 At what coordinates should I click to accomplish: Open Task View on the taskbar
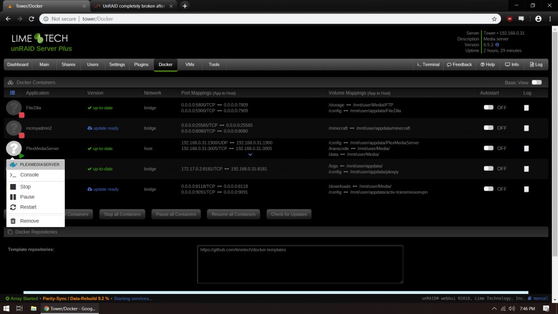20,308
